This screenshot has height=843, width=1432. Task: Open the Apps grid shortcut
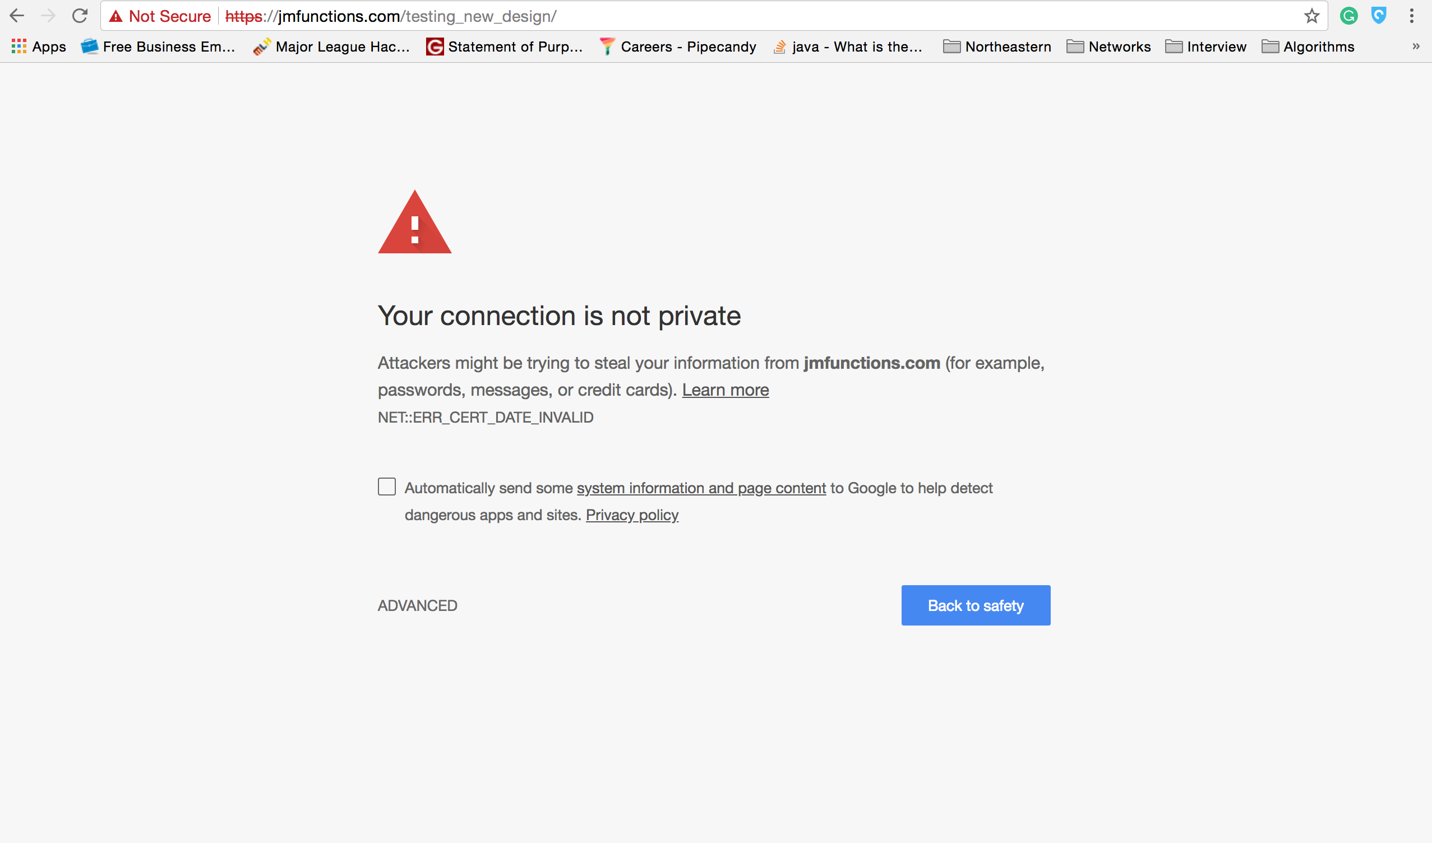[x=39, y=47]
